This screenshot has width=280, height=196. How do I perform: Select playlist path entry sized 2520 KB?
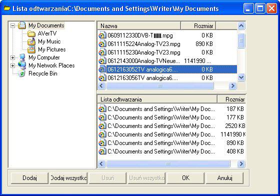click(161, 126)
